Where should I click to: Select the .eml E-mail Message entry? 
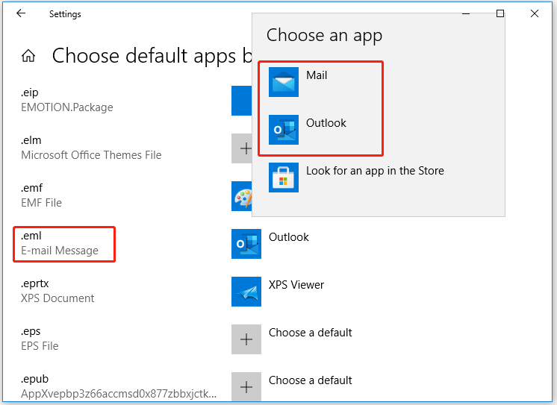pyautogui.click(x=60, y=243)
